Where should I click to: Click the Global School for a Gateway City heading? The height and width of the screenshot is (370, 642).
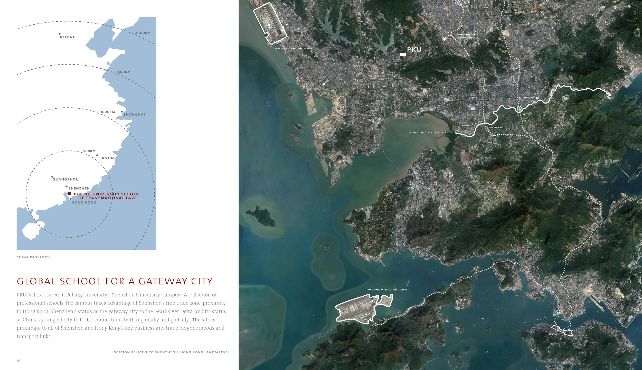point(115,281)
